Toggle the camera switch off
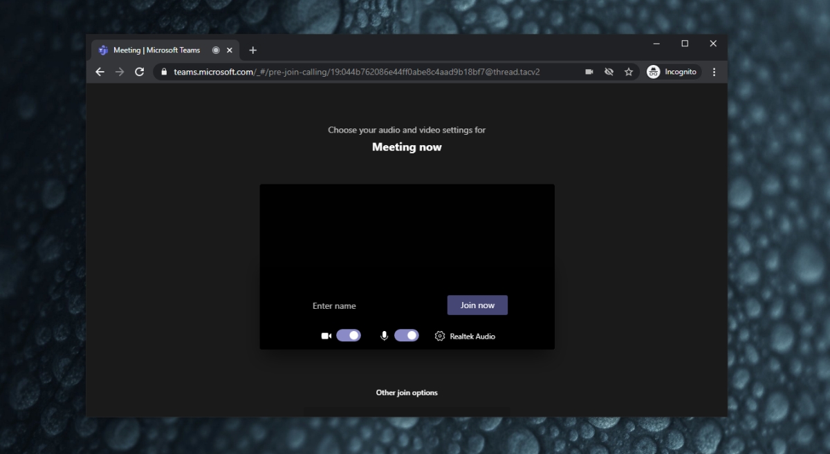830x454 pixels. [349, 336]
